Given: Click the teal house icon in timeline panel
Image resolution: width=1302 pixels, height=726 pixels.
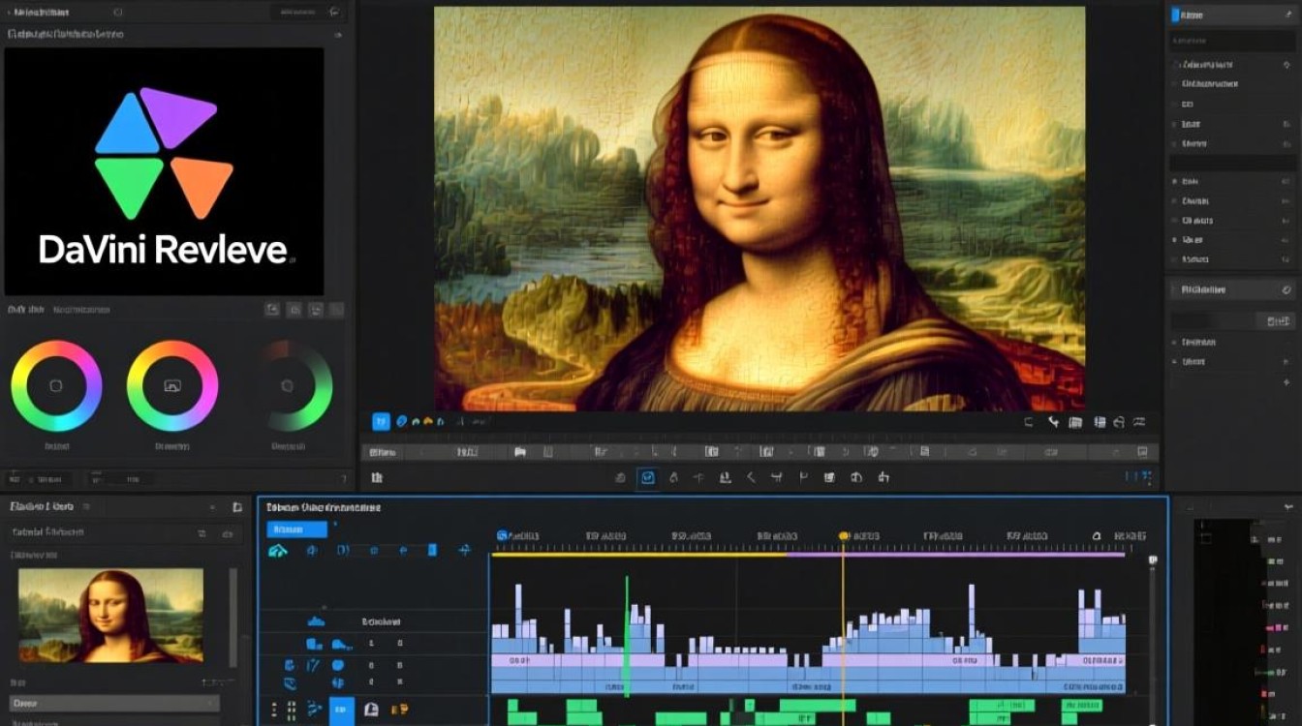Looking at the screenshot, I should (278, 551).
